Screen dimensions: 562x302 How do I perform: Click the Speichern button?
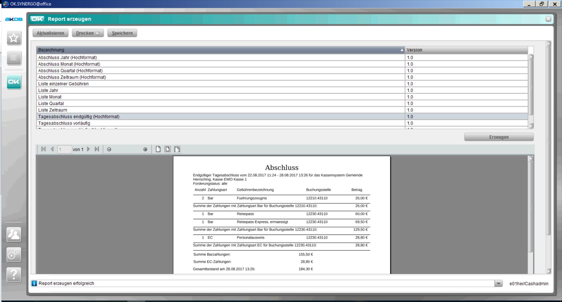click(x=122, y=33)
